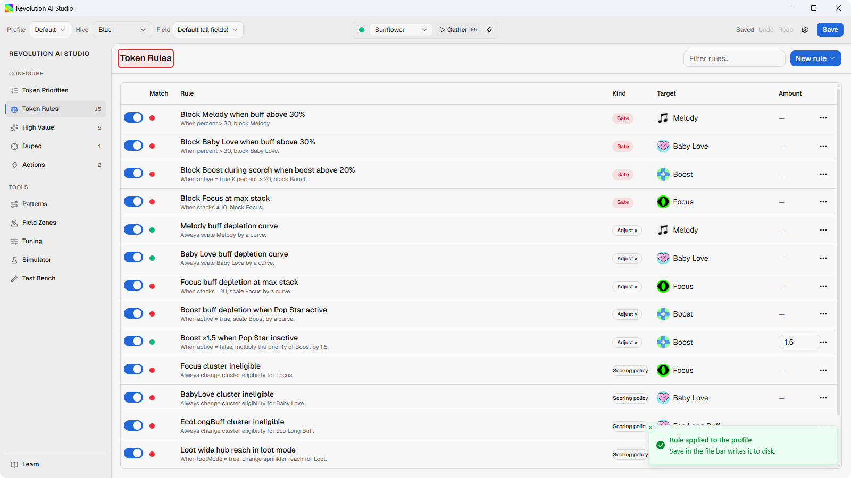The width and height of the screenshot is (851, 478).
Task: Click the rules list vertical scrollbar
Action: pyautogui.click(x=839, y=253)
